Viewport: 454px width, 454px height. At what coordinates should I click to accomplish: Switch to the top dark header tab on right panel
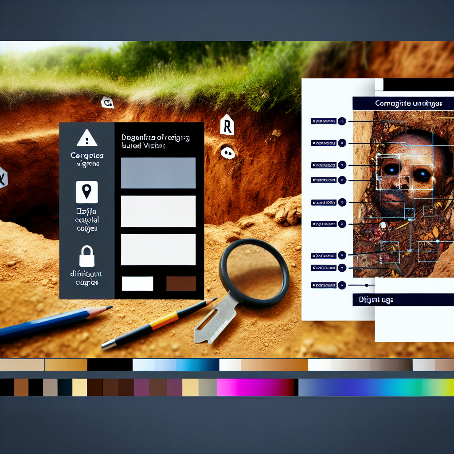[x=403, y=104]
